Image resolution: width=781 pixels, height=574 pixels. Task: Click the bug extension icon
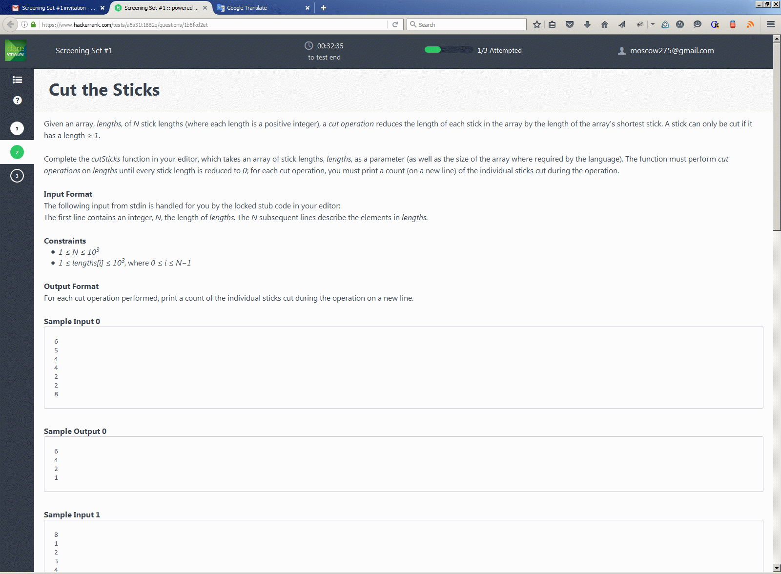point(639,24)
